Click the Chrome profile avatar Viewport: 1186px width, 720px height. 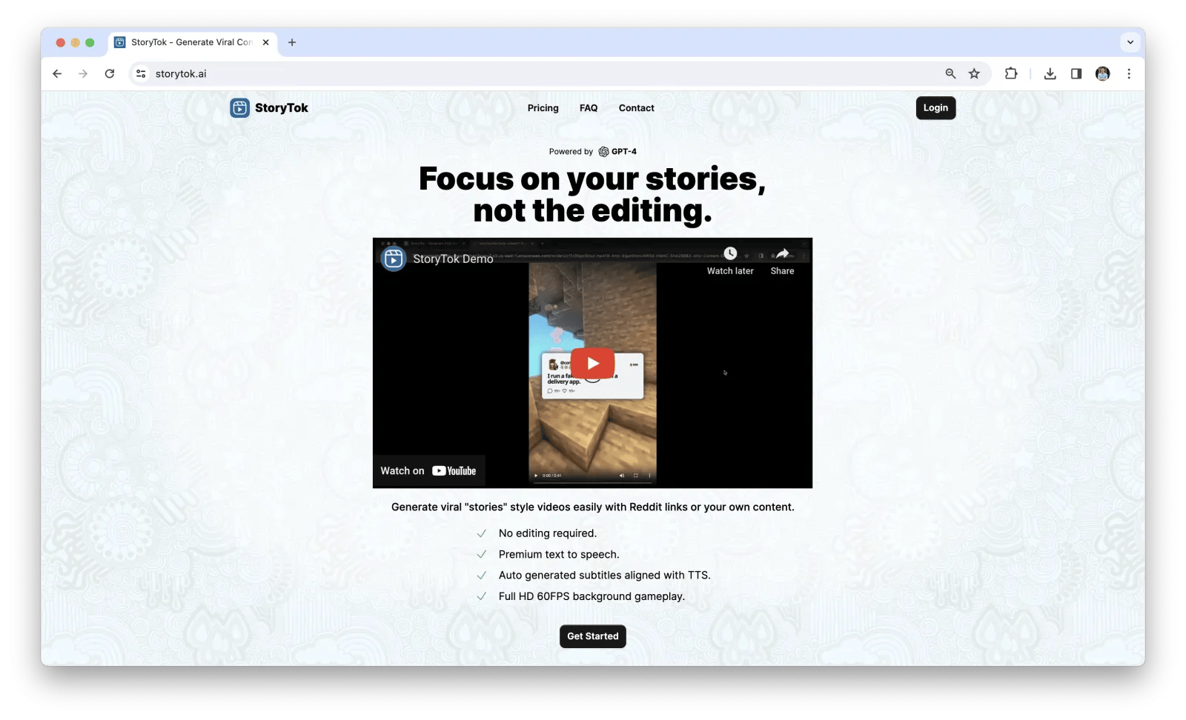[x=1102, y=74]
